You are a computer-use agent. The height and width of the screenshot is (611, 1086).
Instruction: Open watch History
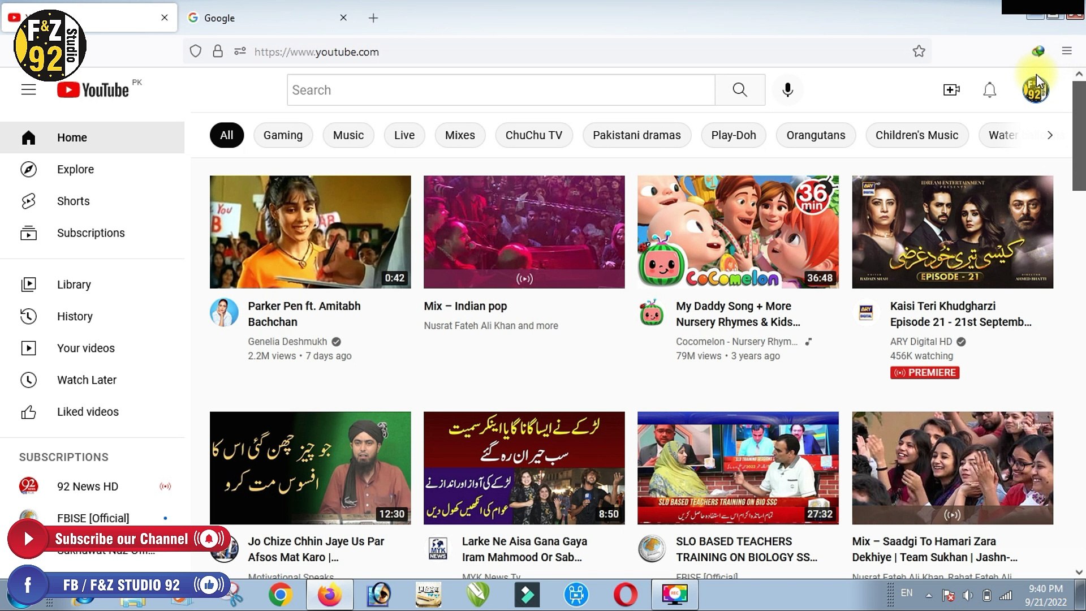pos(92,316)
